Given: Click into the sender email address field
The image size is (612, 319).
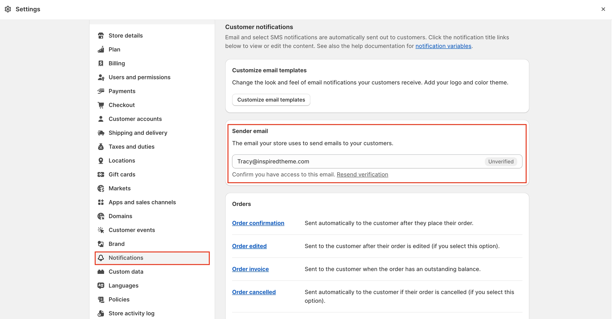Looking at the screenshot, I should (356, 161).
